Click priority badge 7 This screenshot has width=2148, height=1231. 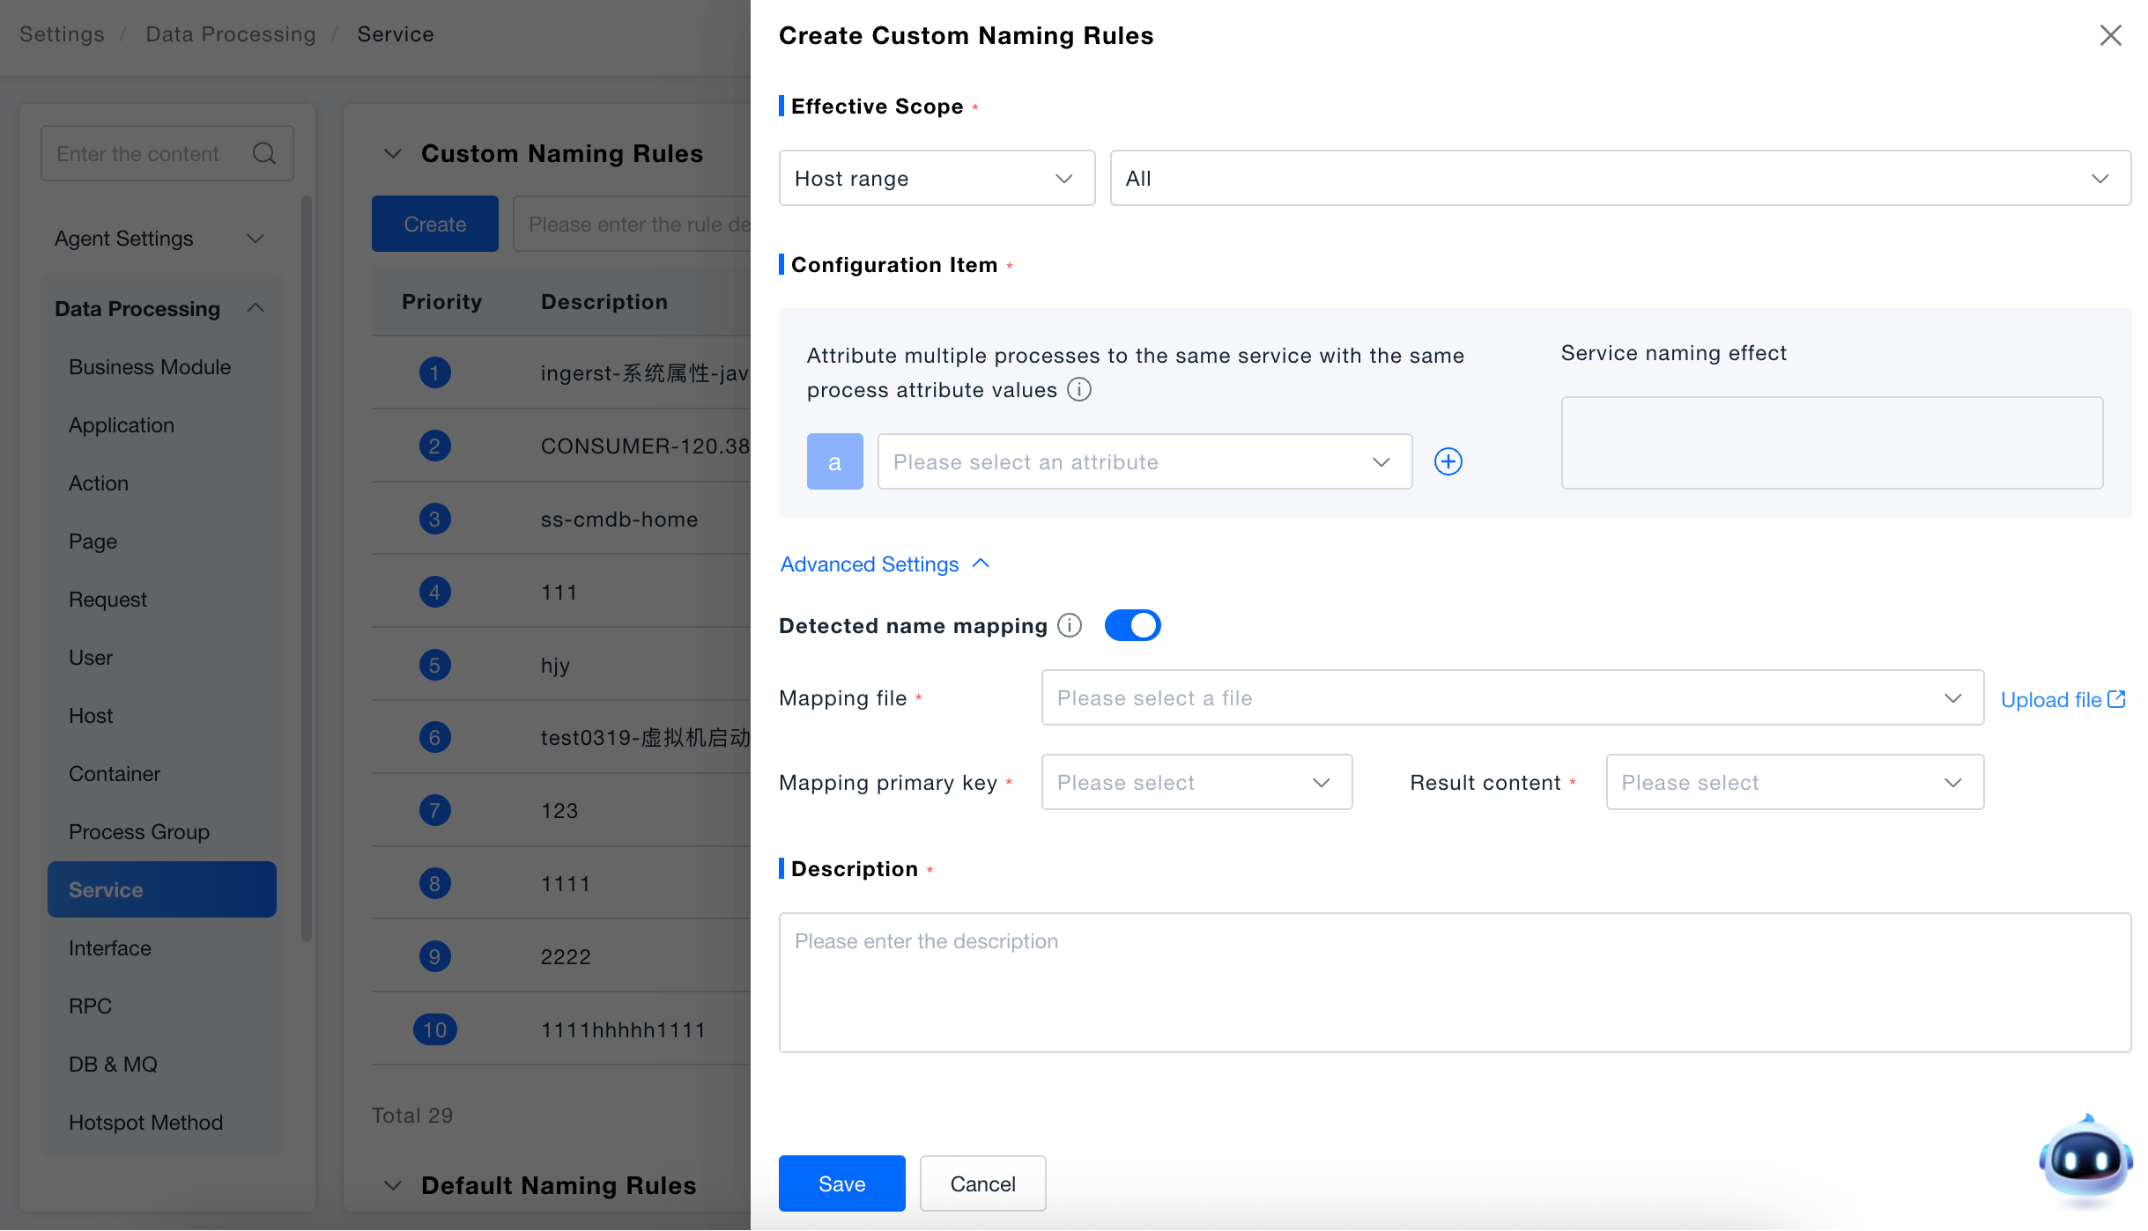coord(434,810)
